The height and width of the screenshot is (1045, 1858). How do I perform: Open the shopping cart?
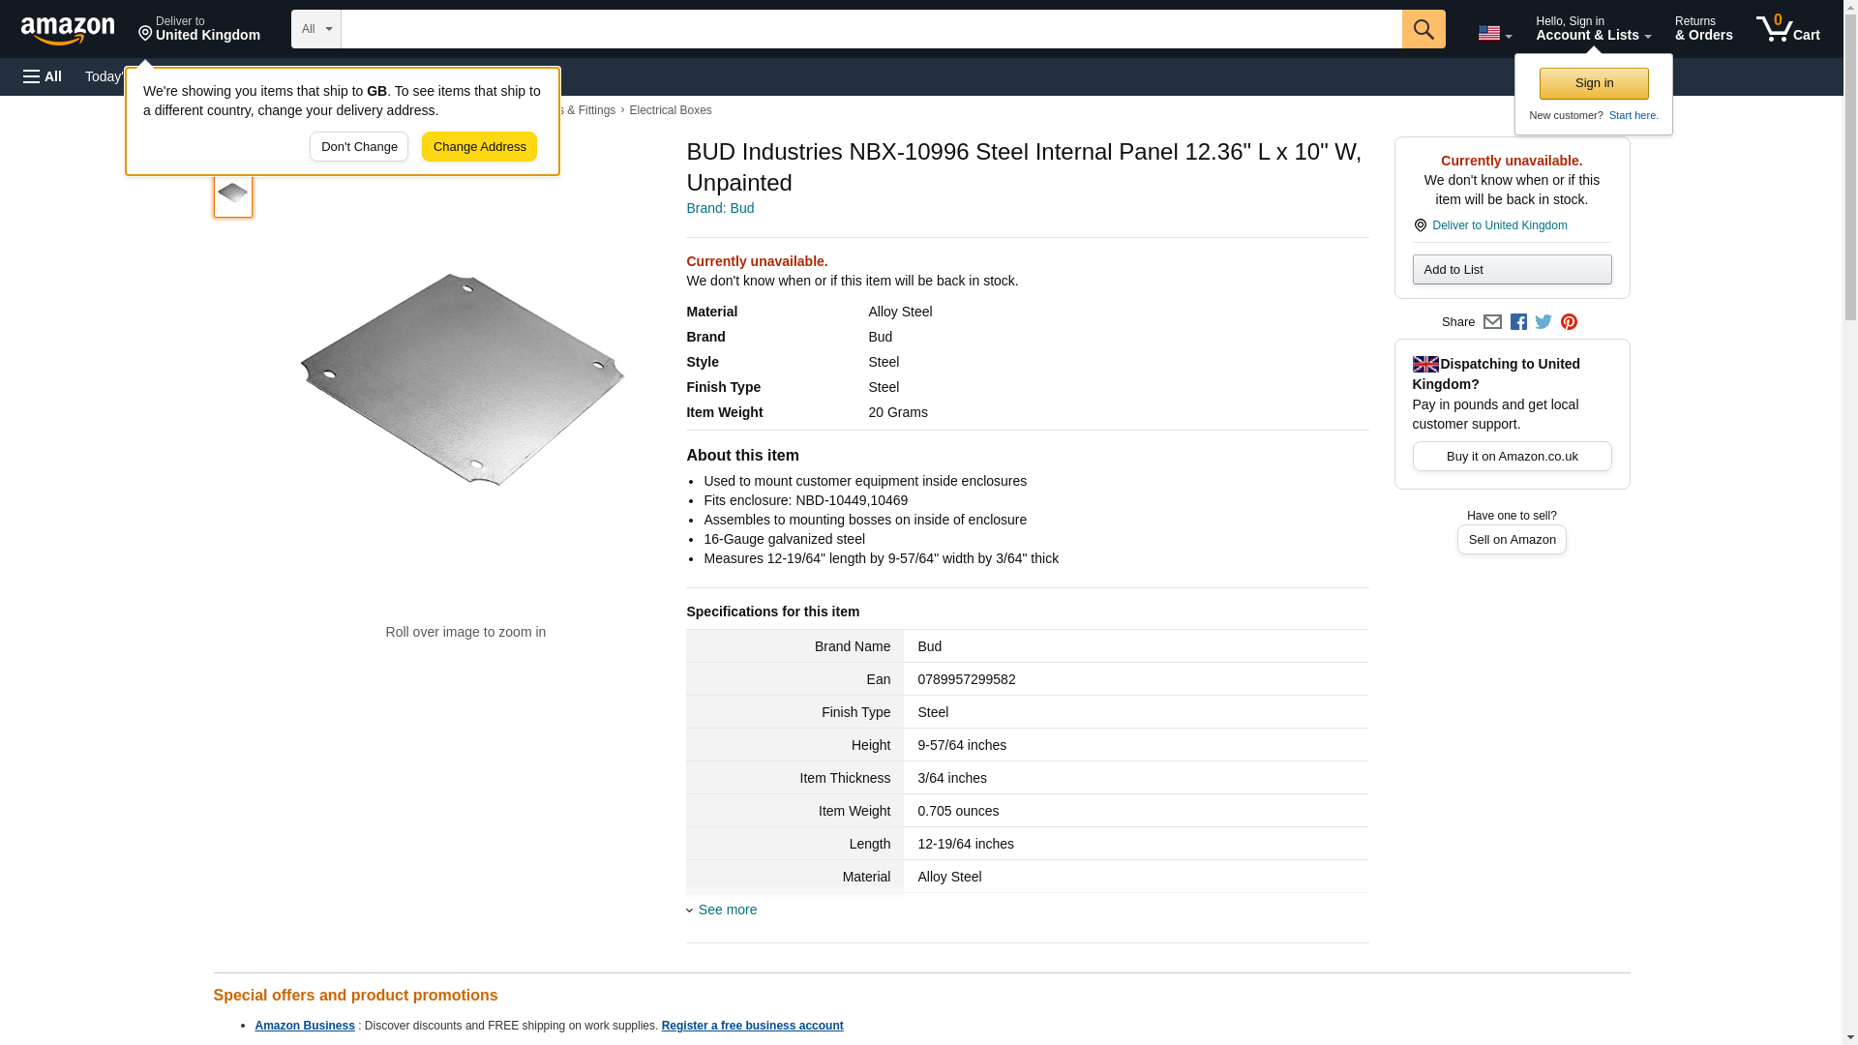point(1787,29)
